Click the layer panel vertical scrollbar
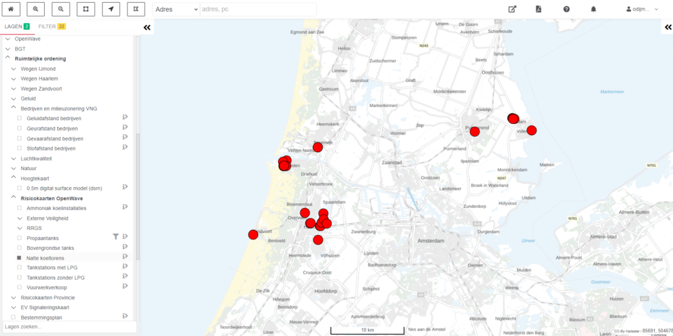 (x=138, y=196)
